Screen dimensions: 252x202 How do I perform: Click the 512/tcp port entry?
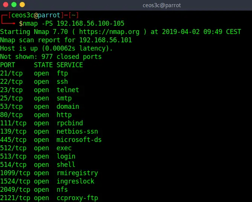(x=13, y=148)
